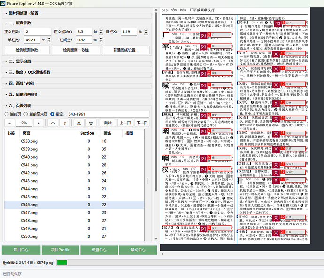This screenshot has width=324, height=278.
Task: Delete marker 20 using its [X]
Action: 276,218
